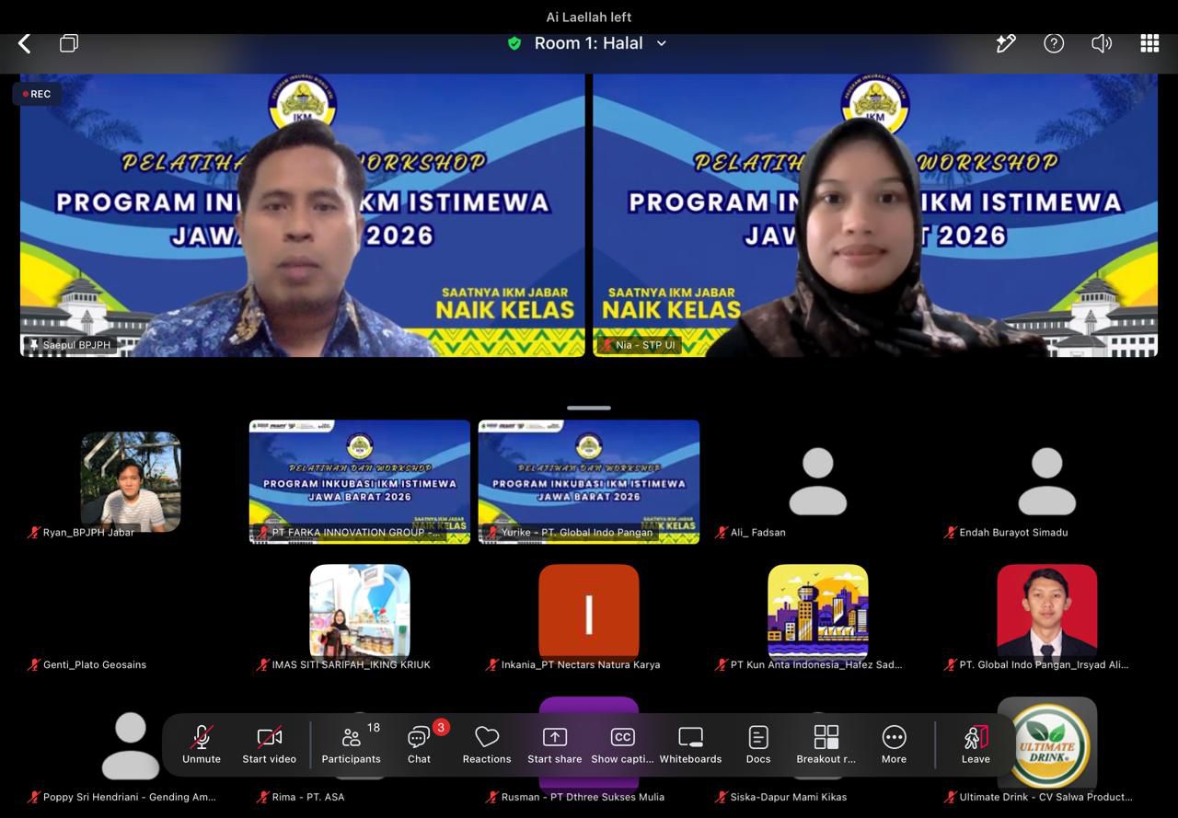Click the Genti_Plato Geosains name label

coord(95,664)
